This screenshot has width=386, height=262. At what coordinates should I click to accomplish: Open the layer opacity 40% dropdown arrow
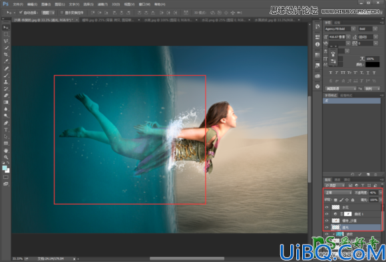point(381,193)
